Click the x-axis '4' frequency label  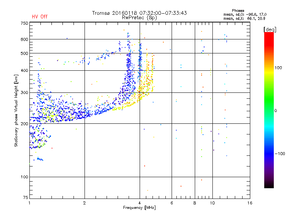tap(140, 203)
